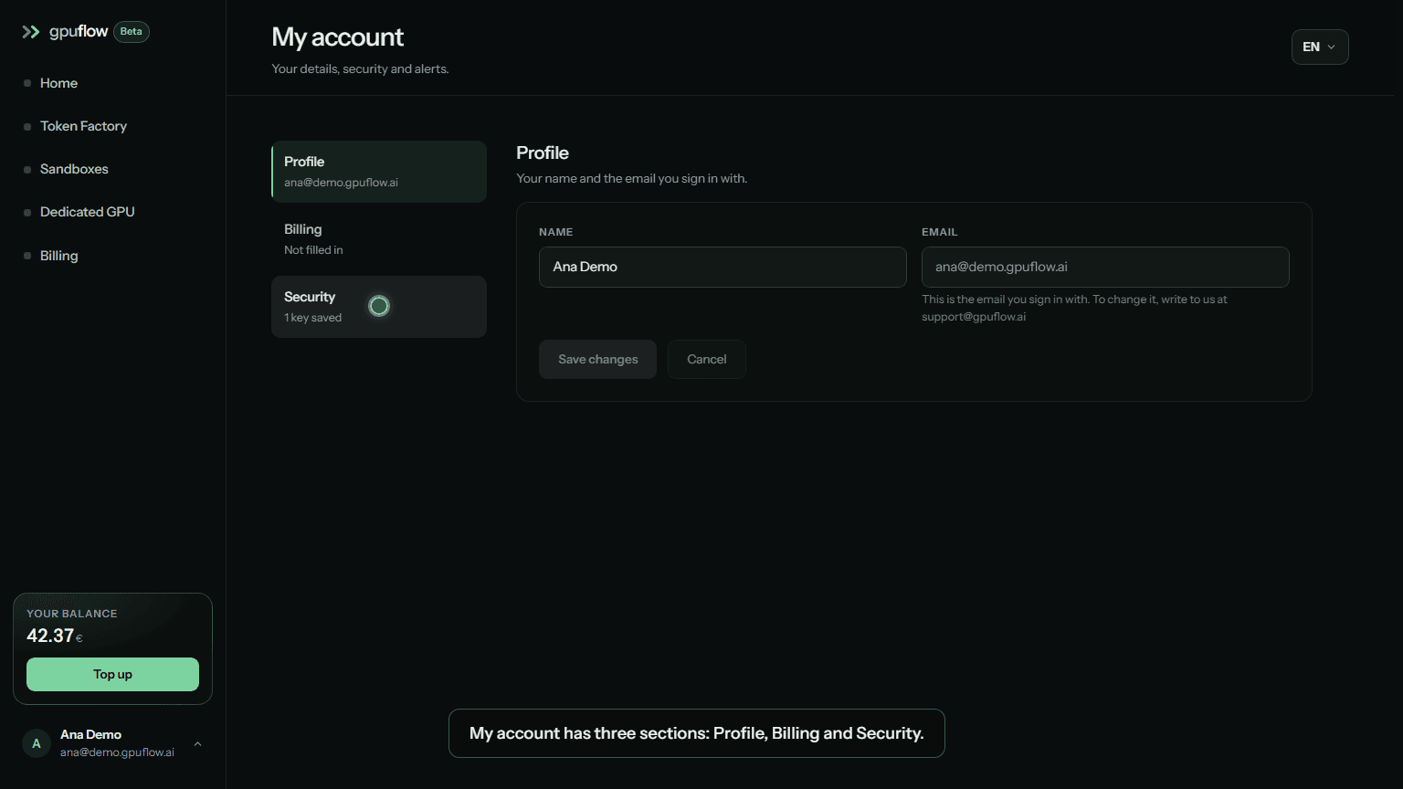The width and height of the screenshot is (1403, 789).
Task: Expand the Ana Demo user menu chevron
Action: (197, 744)
